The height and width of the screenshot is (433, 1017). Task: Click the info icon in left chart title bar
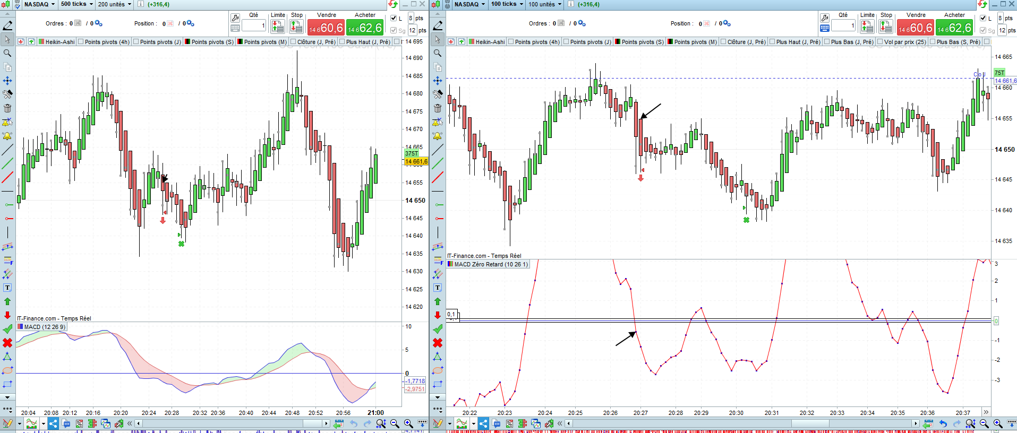[141, 4]
